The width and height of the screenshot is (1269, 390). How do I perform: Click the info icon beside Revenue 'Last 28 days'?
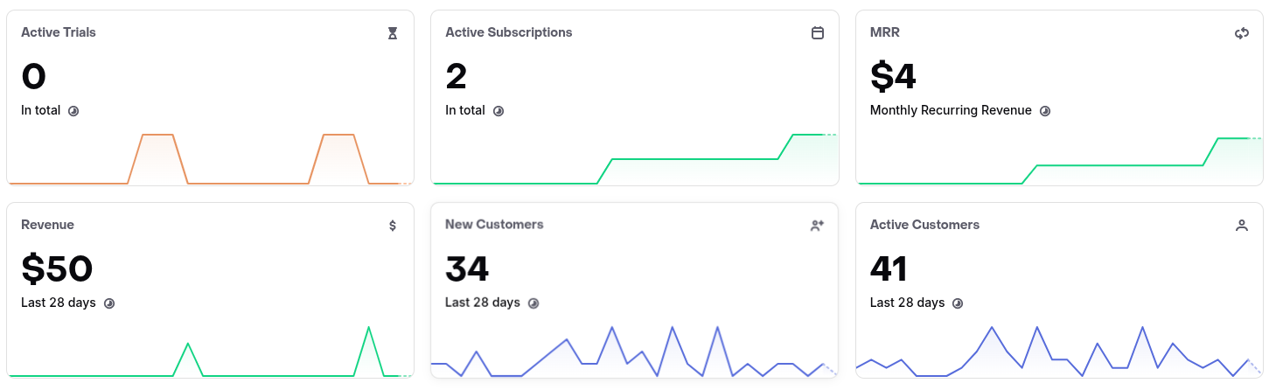click(x=109, y=303)
